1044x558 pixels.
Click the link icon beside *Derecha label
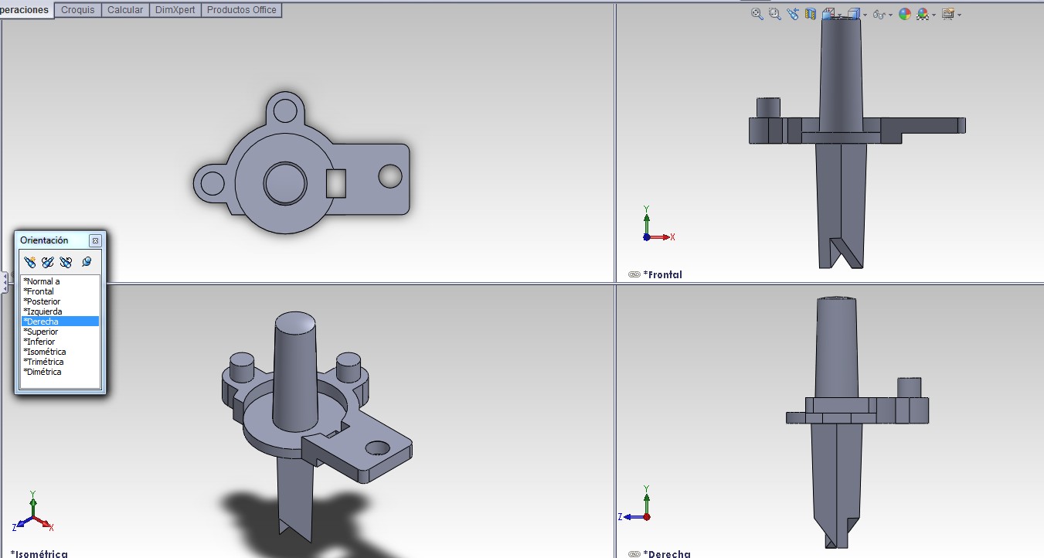coord(634,553)
